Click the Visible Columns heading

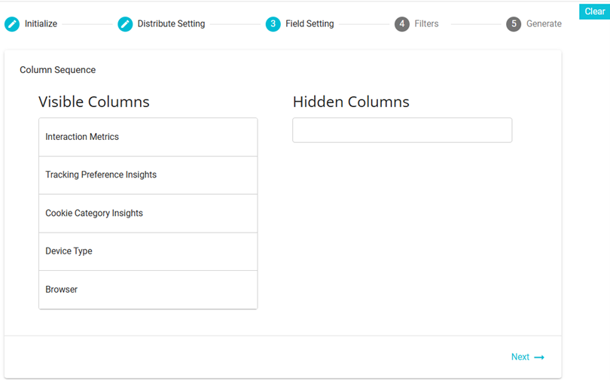point(94,102)
